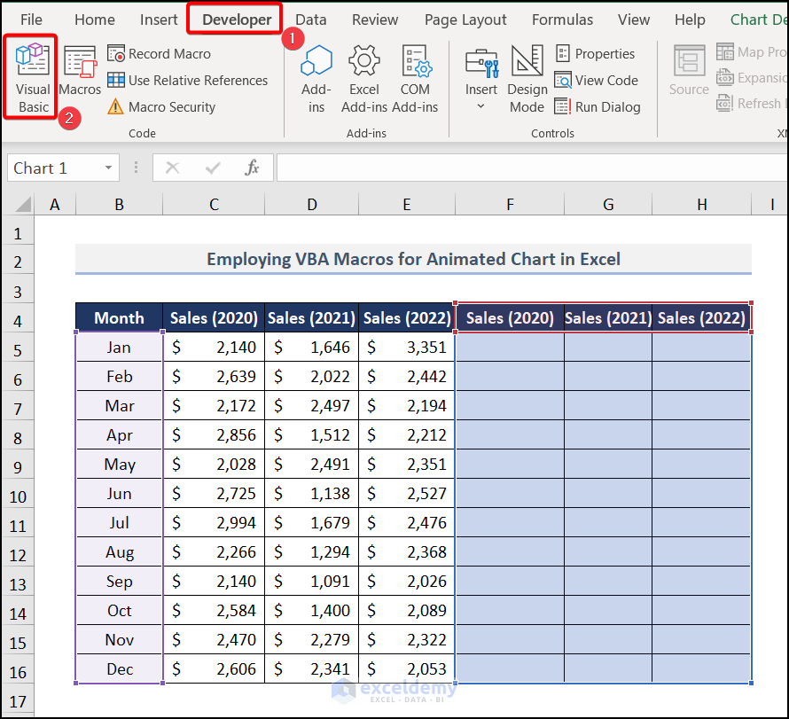789x719 pixels.
Task: Expand the Insert controls dropdown
Action: click(x=480, y=106)
